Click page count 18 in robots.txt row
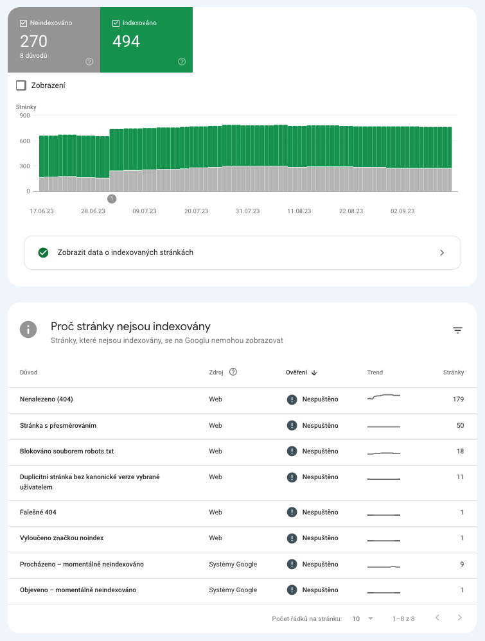Screen dimensions: 485x641 [x=460, y=452]
